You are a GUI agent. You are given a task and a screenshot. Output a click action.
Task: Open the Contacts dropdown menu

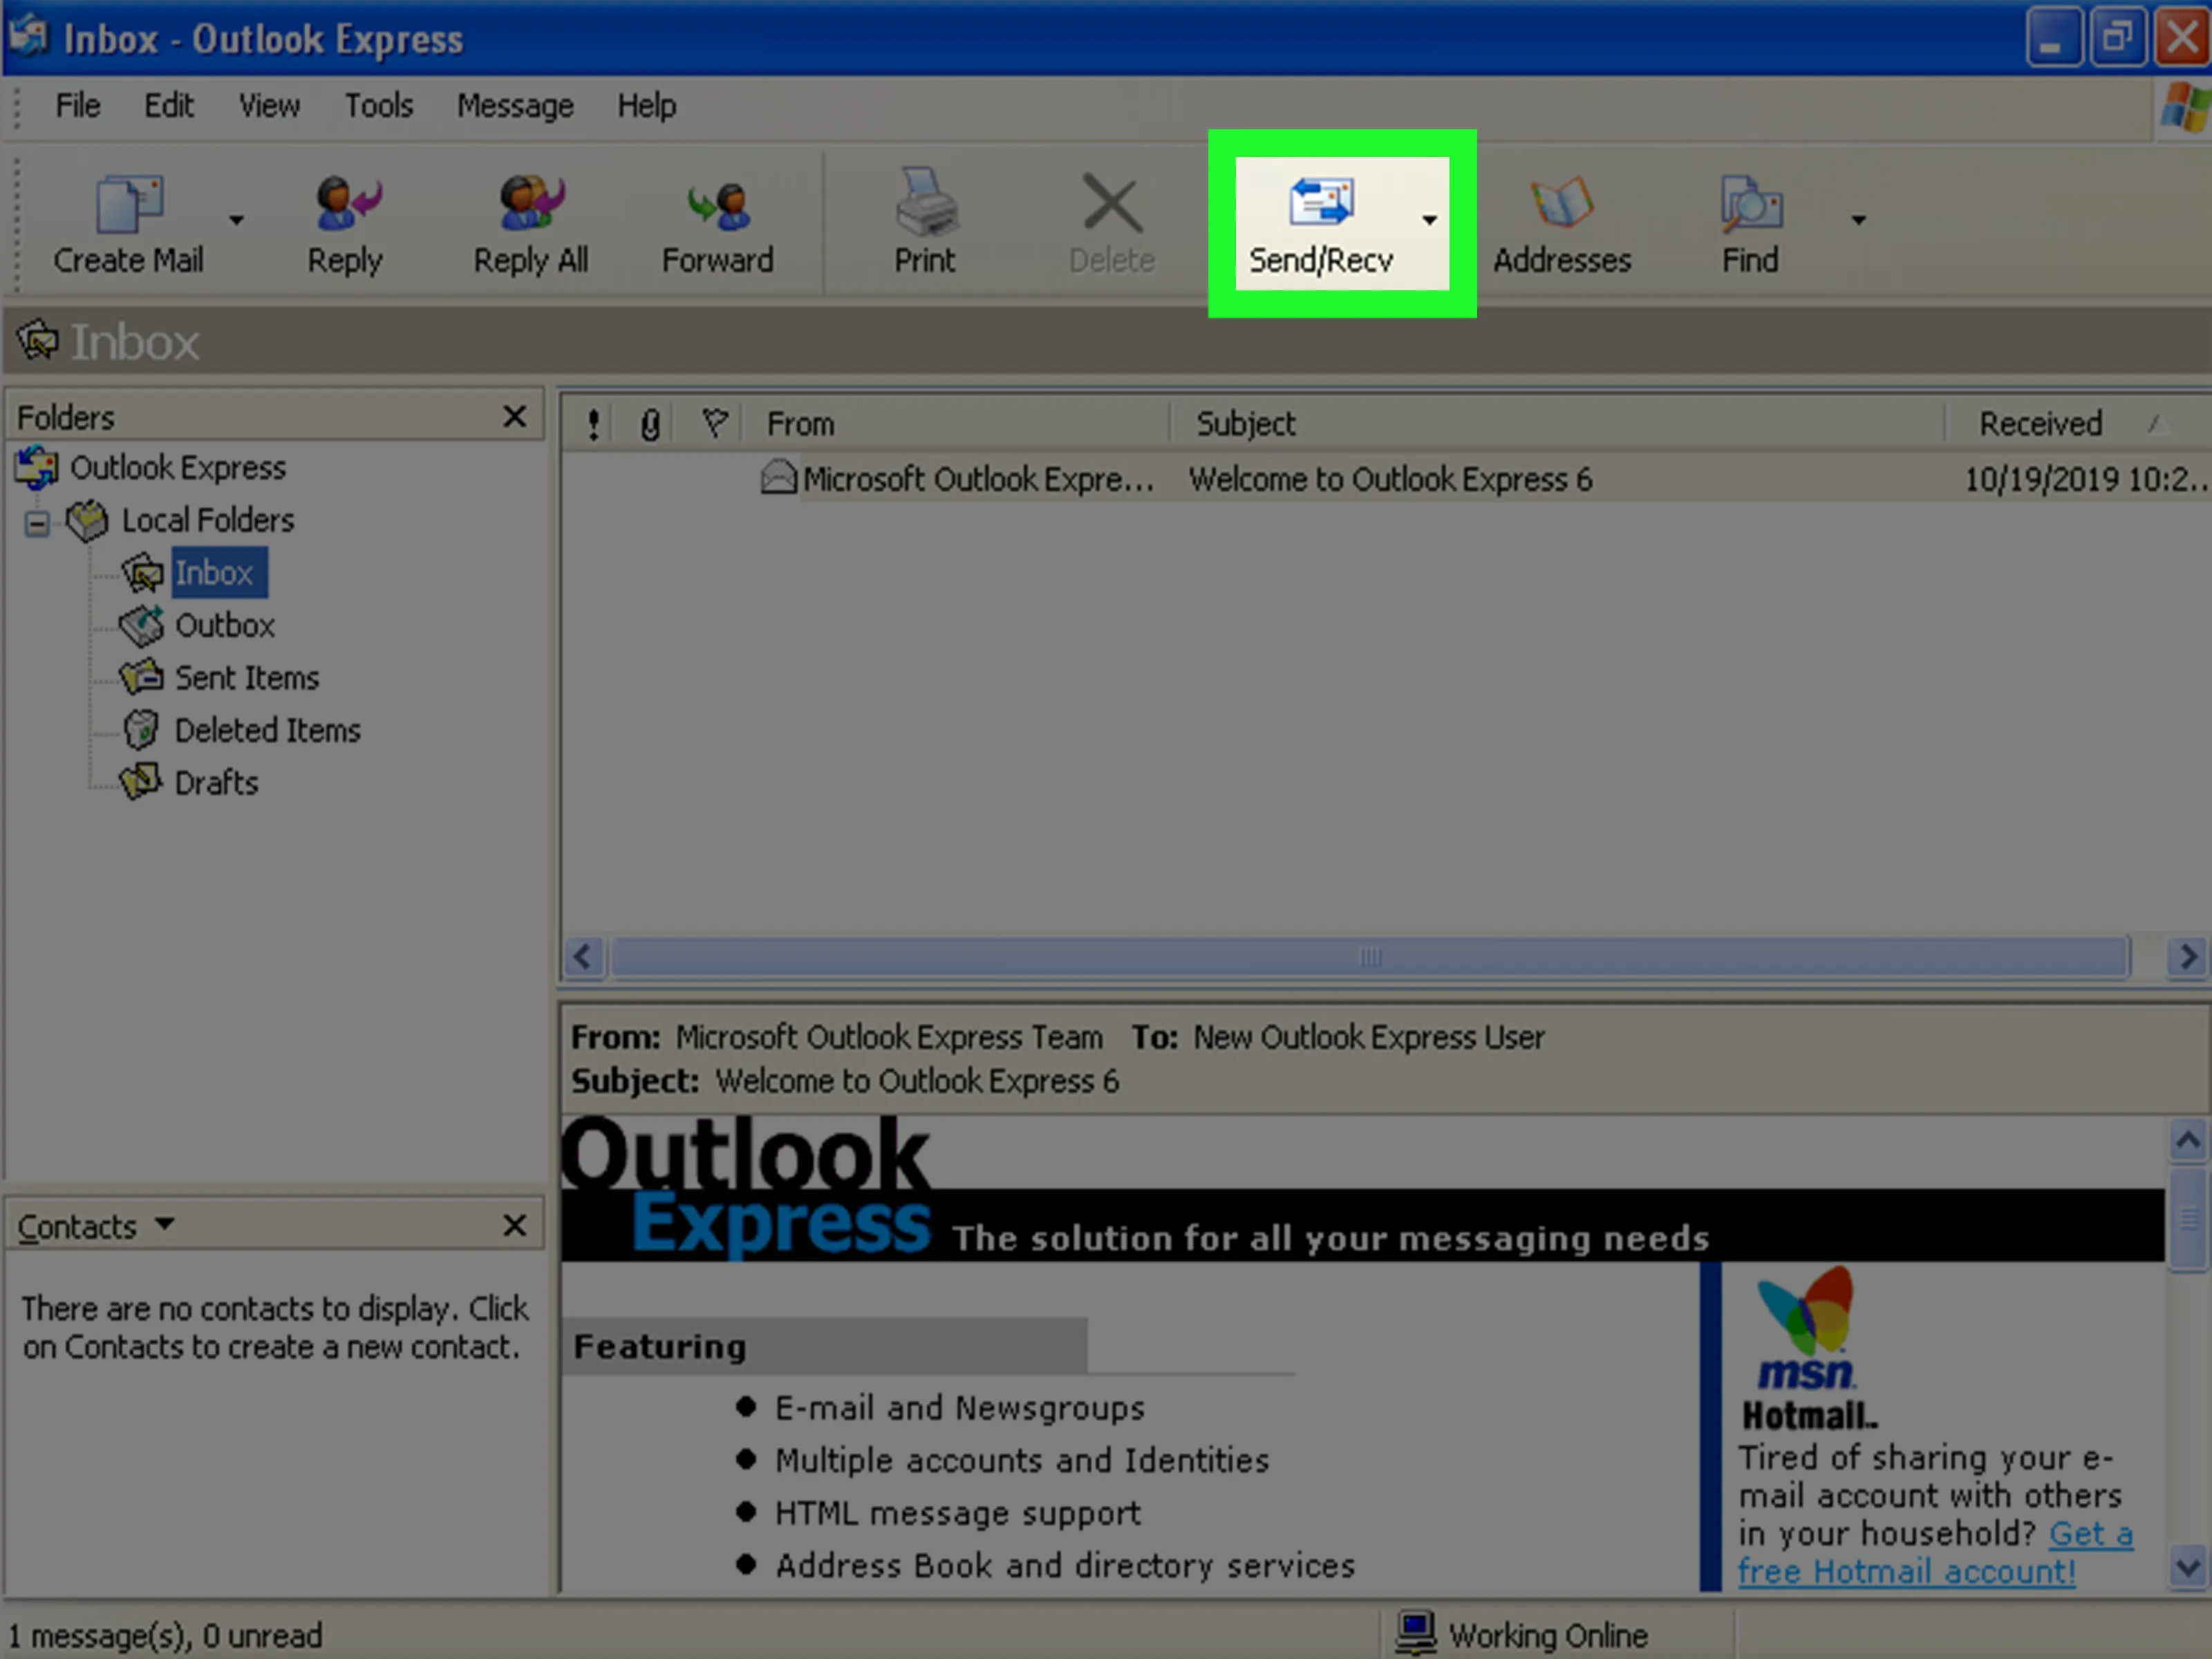coord(165,1224)
